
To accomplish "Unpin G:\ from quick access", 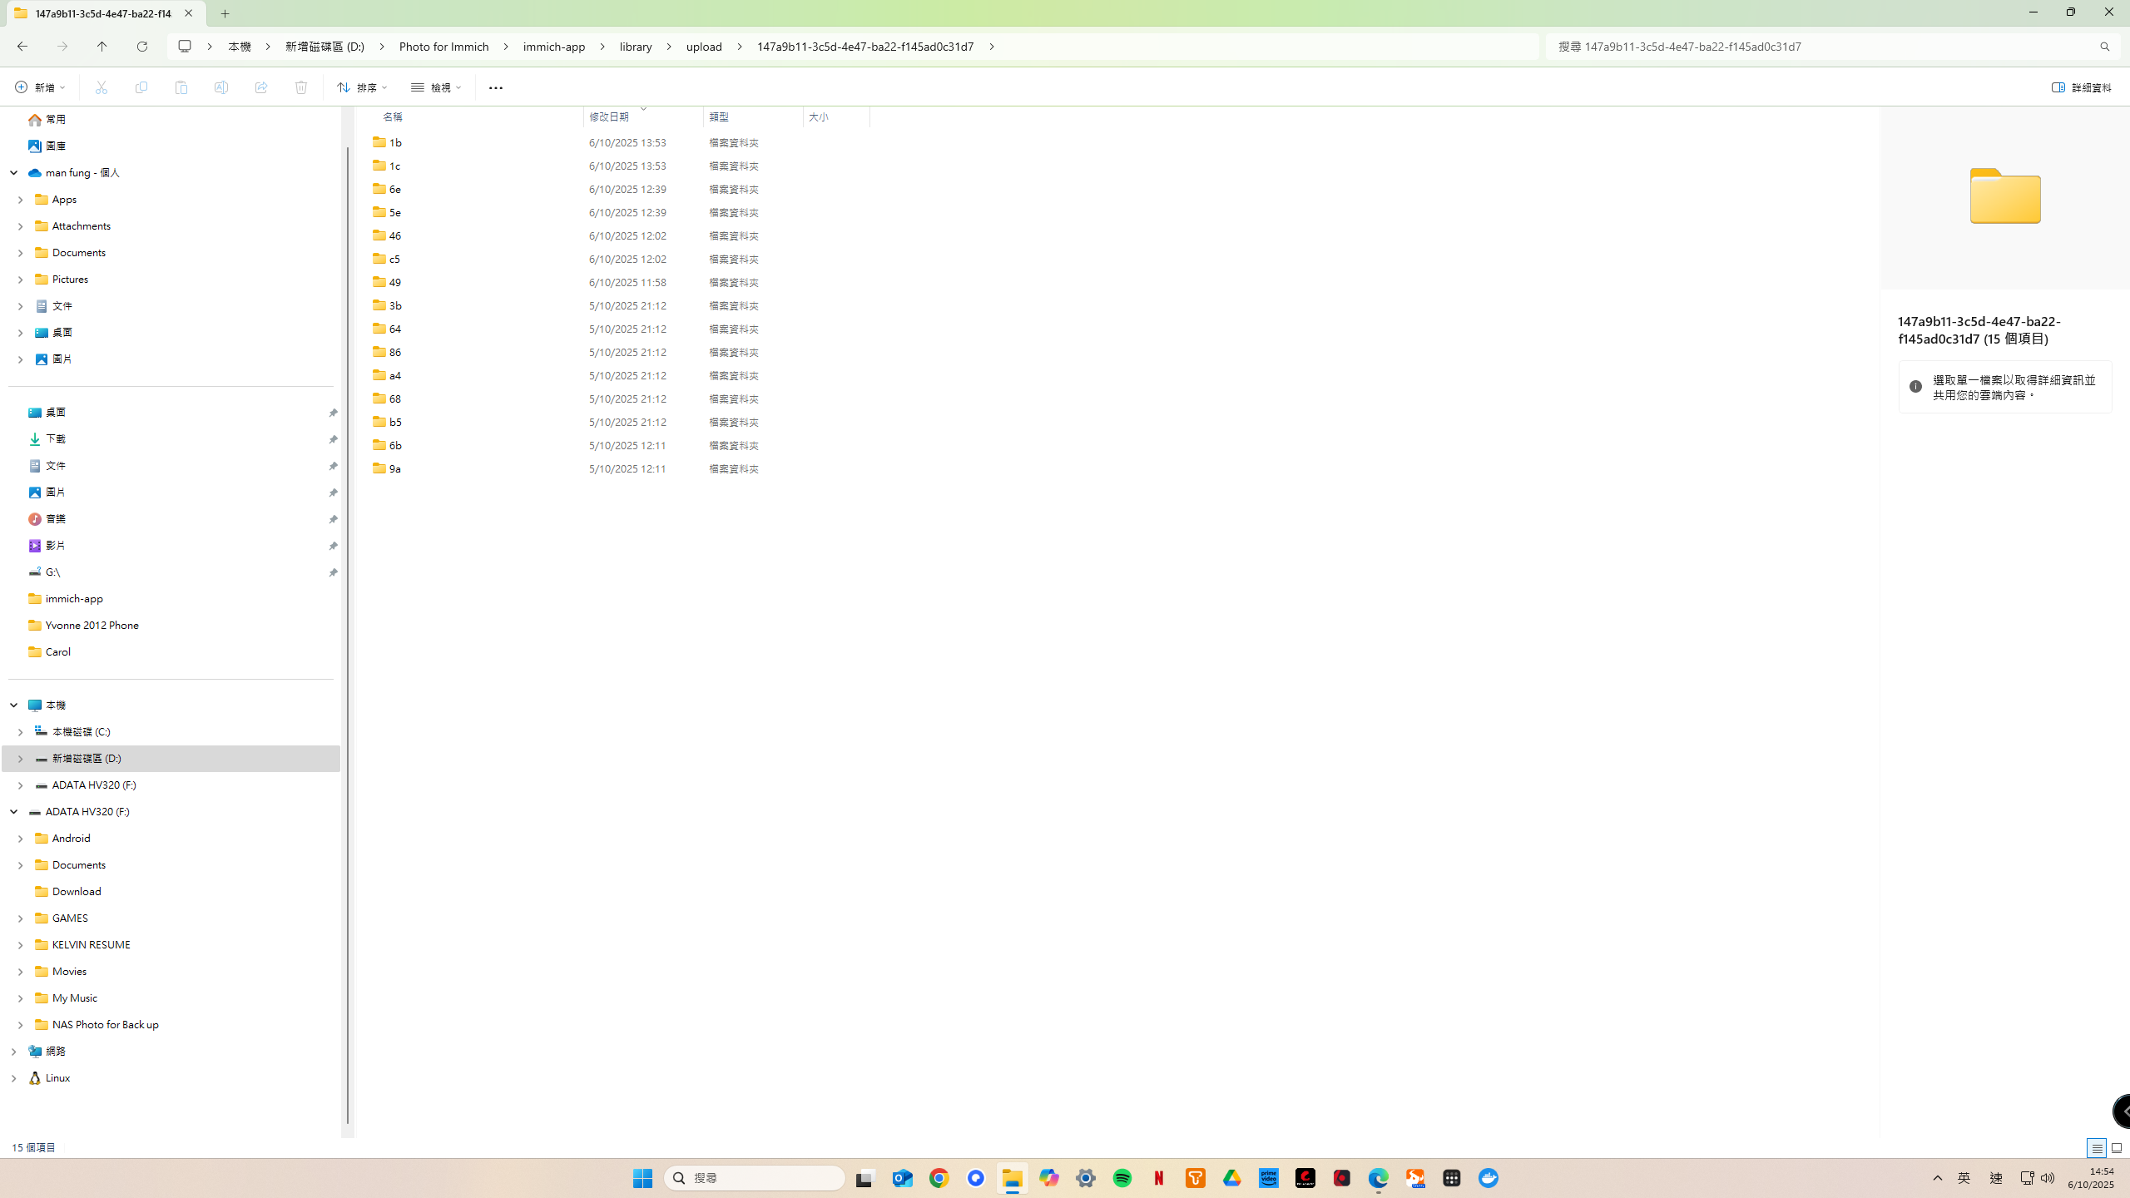I will coord(333,572).
